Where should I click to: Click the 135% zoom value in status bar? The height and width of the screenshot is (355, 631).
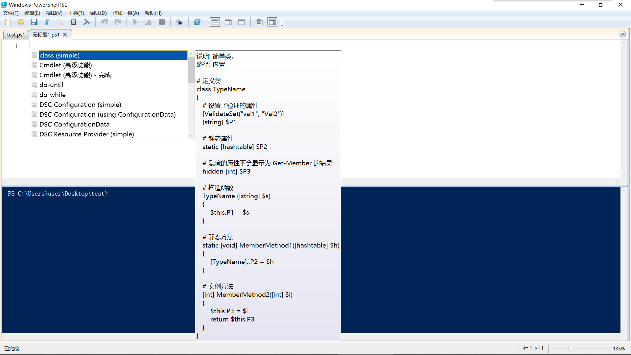coord(619,348)
